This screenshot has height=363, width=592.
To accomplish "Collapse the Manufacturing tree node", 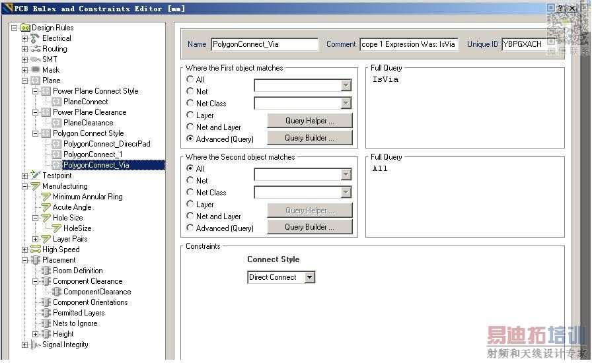I will (24, 186).
